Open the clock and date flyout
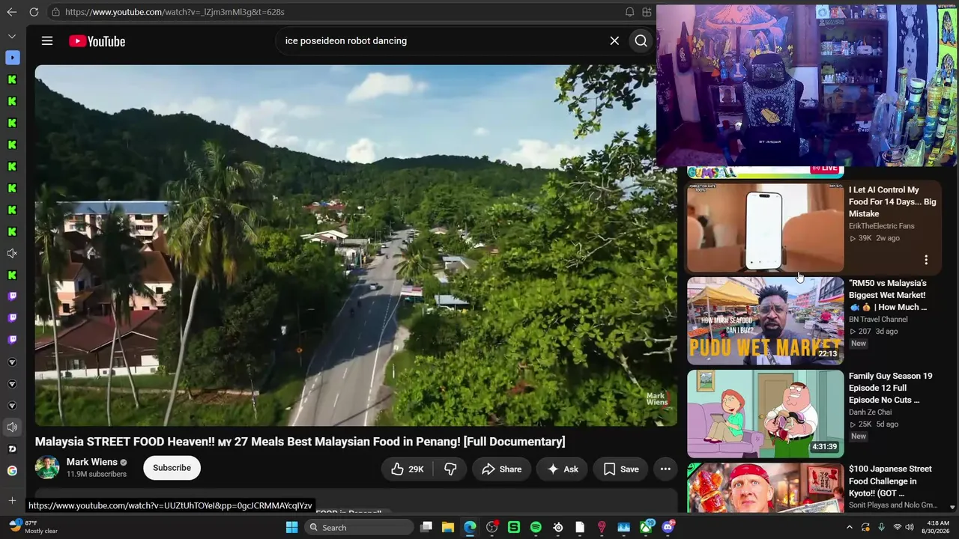The height and width of the screenshot is (539, 959). (x=937, y=527)
